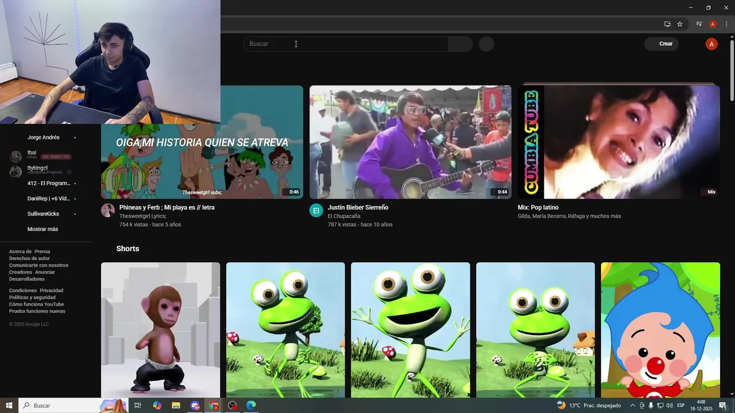This screenshot has width=735, height=413.
Task: Open Justin Bieber Sierreño video title
Action: 358,207
